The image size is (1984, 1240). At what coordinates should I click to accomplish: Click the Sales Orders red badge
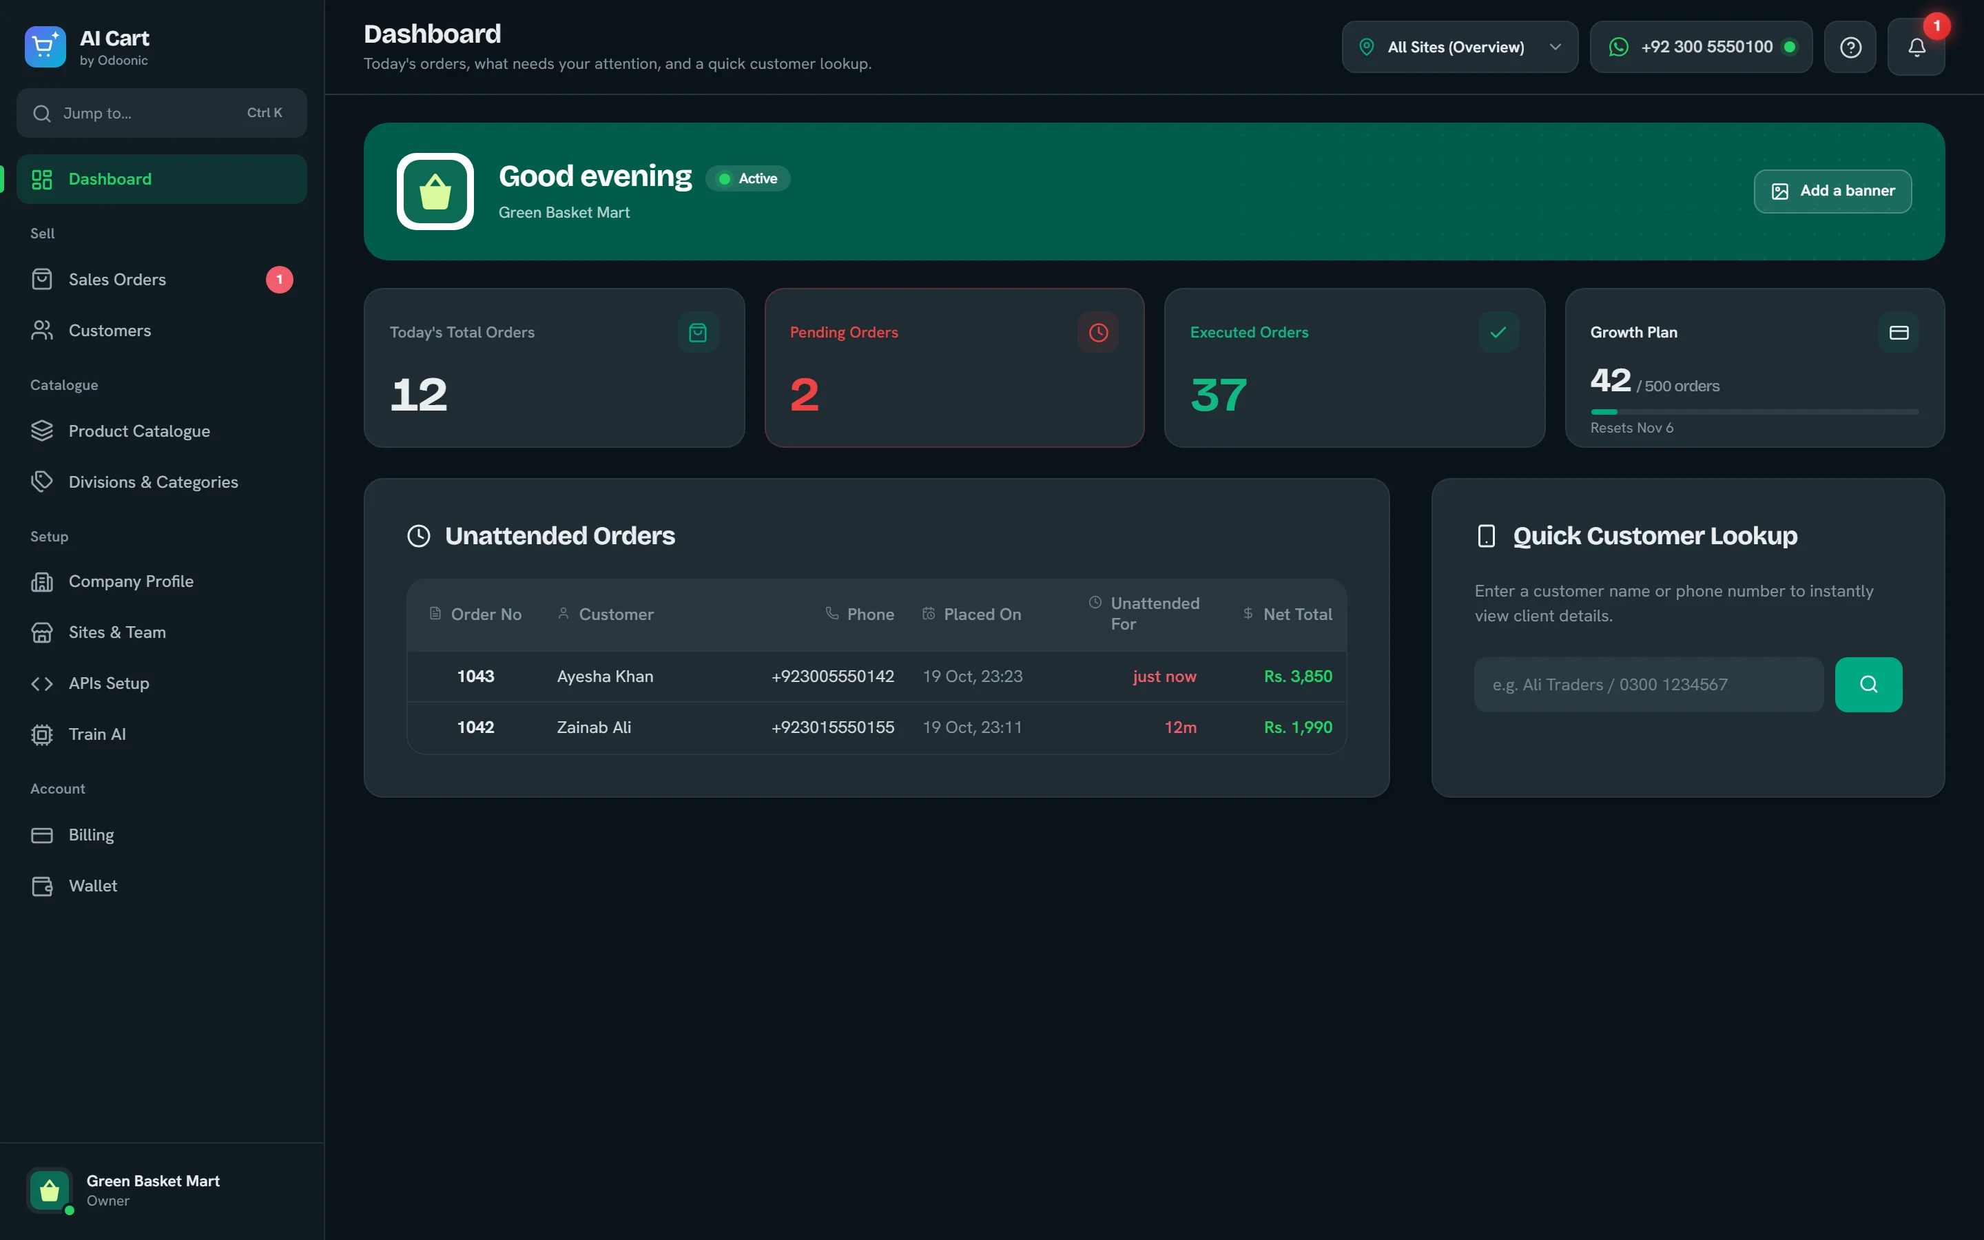280,280
